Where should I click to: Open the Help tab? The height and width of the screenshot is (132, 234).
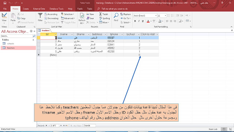point(70,9)
